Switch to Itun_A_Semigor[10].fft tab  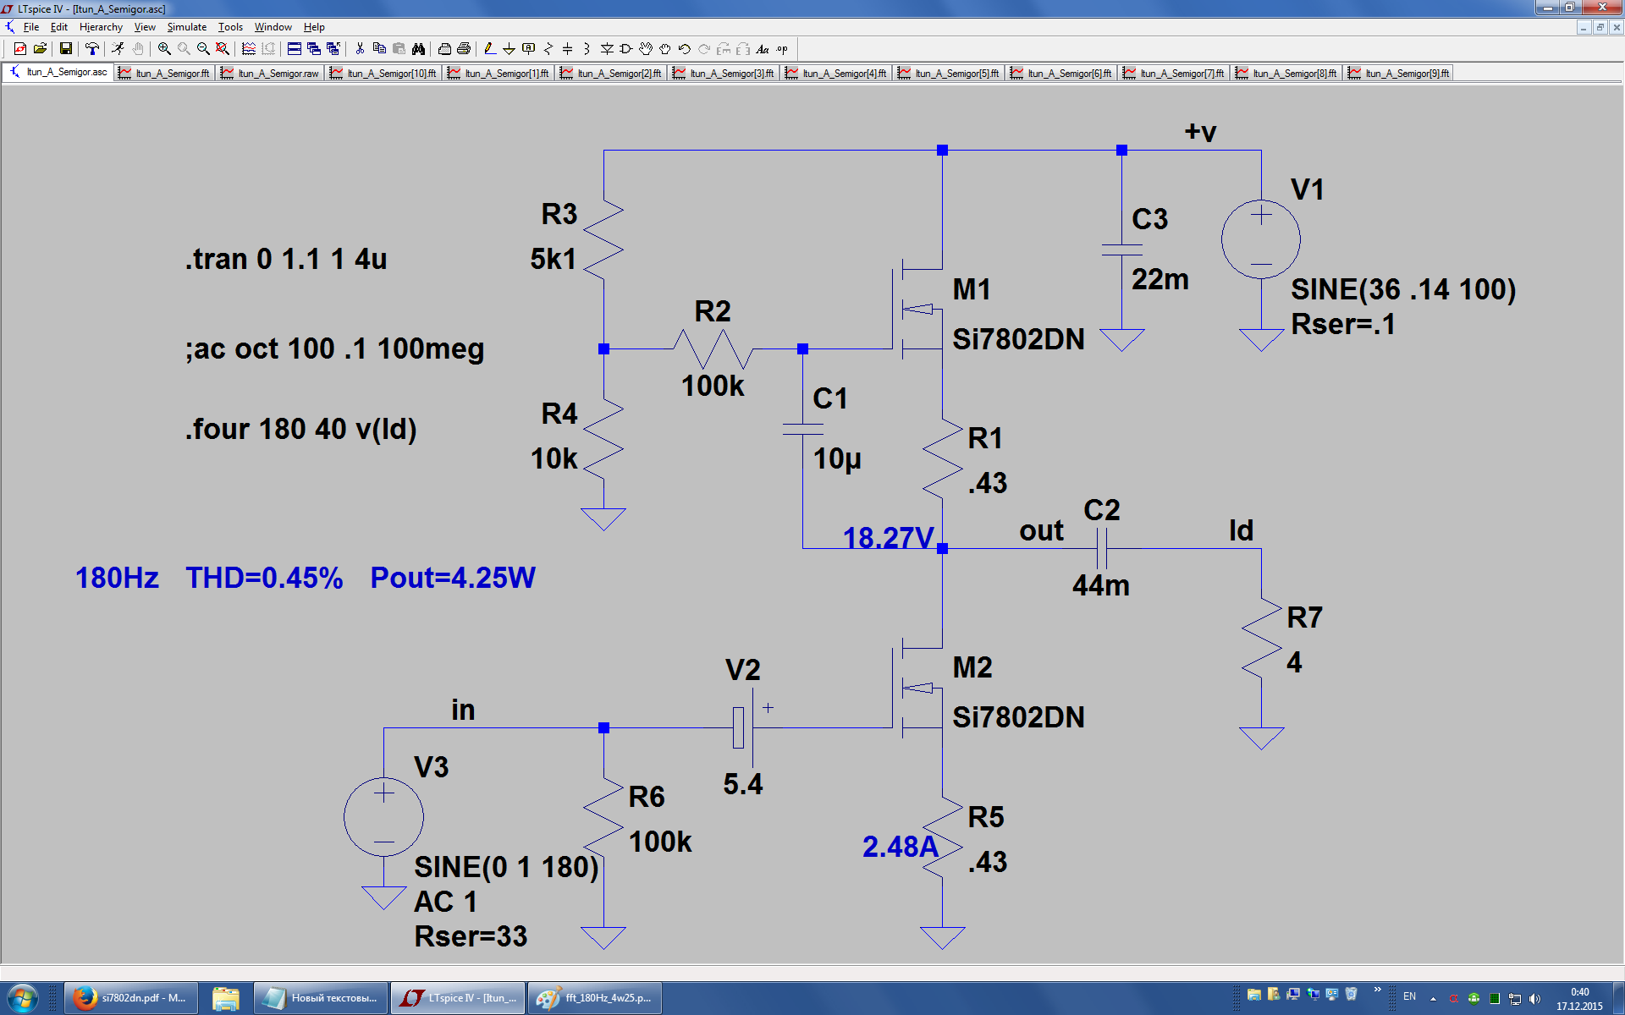click(x=384, y=74)
